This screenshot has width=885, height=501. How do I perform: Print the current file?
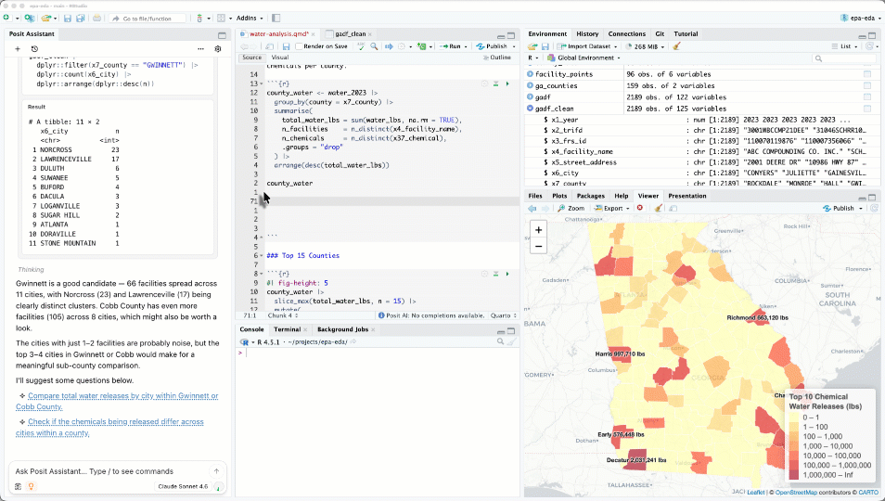coord(97,18)
